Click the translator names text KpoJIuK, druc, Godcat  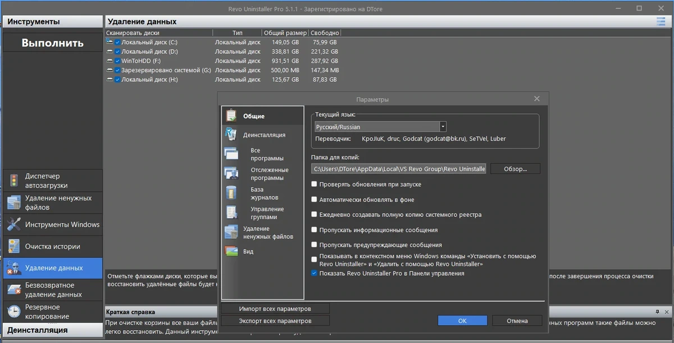click(x=434, y=138)
